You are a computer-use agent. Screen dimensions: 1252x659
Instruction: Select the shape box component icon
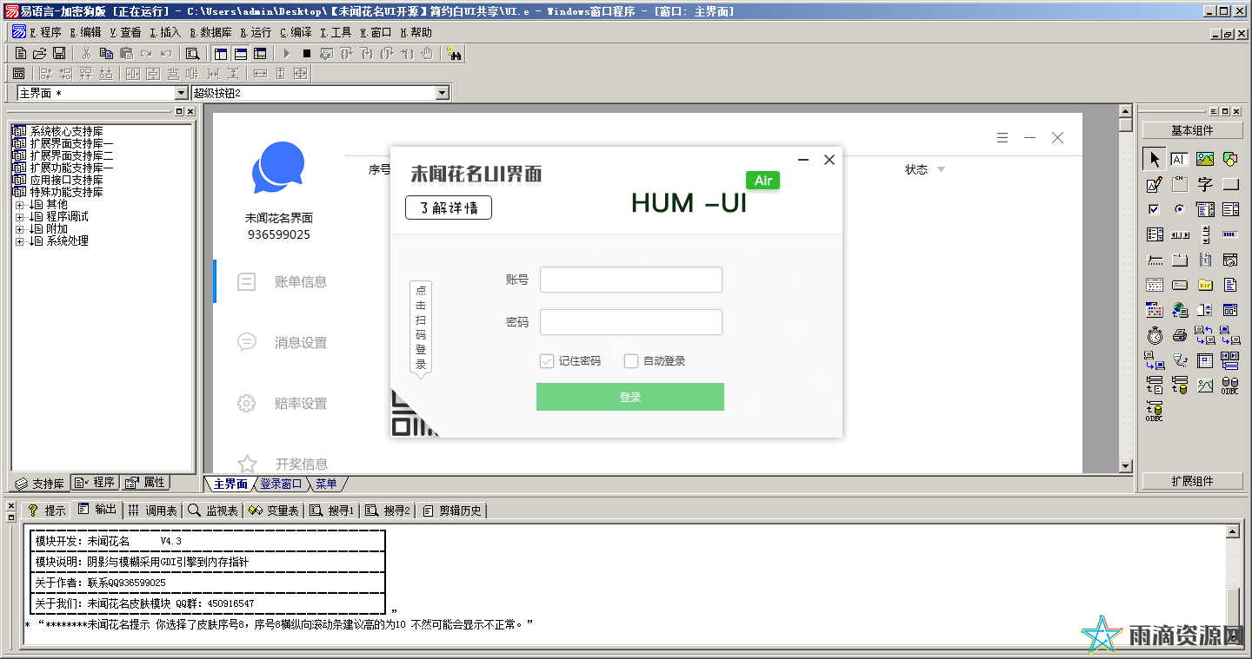(1229, 159)
